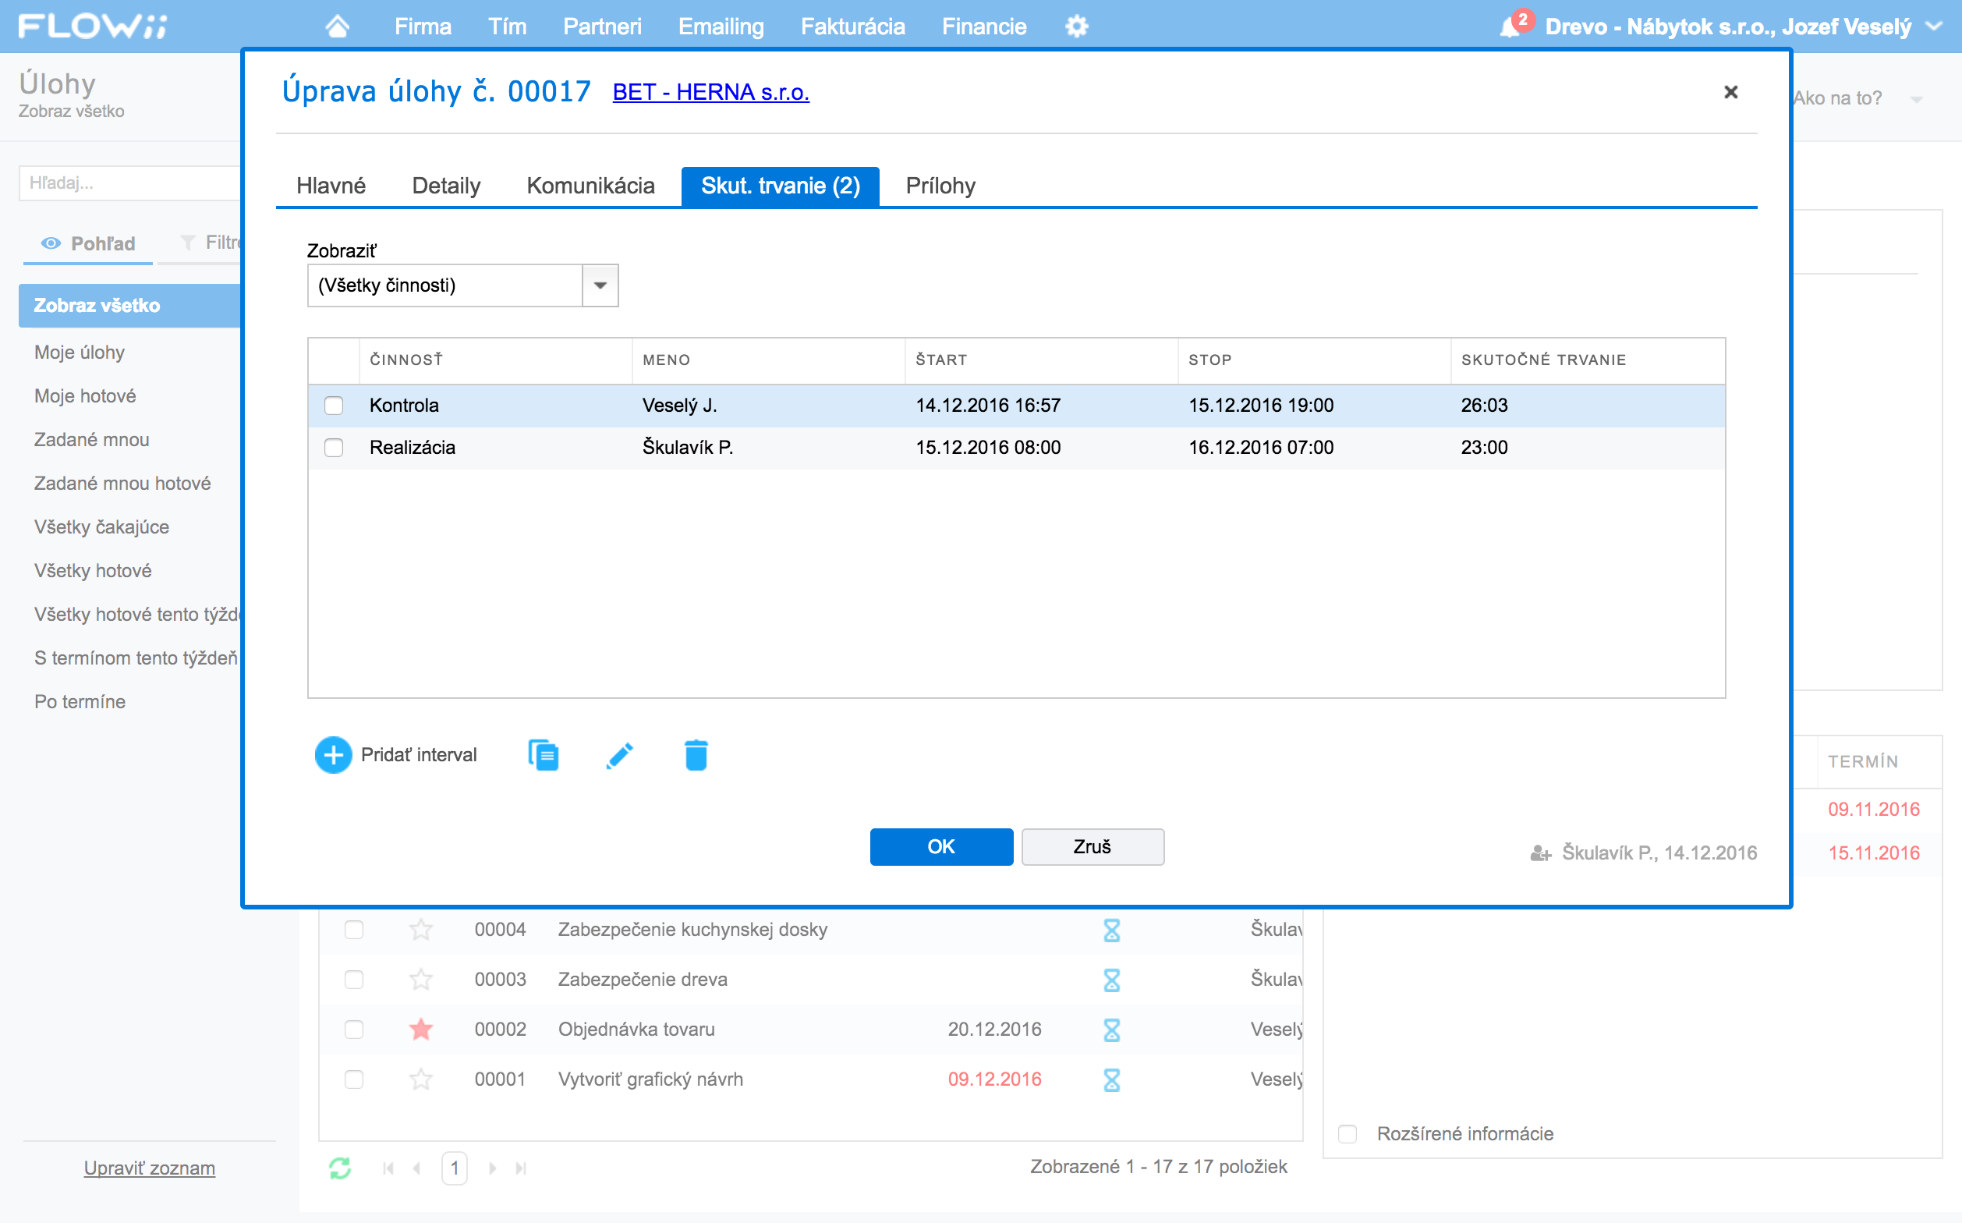Close the Úprava úlohy dialog
The image size is (1962, 1223).
[1730, 91]
